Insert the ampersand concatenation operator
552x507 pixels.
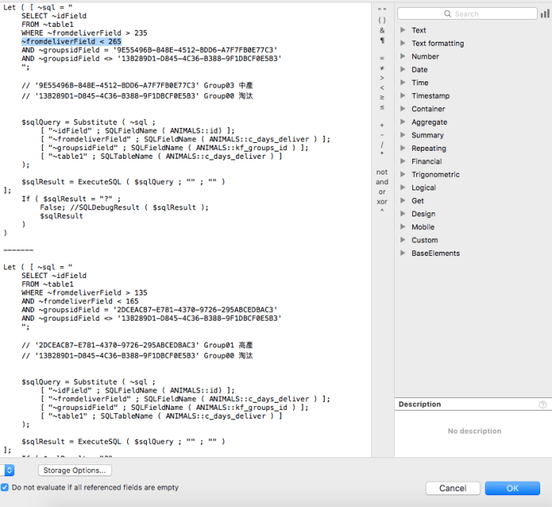[x=382, y=30]
